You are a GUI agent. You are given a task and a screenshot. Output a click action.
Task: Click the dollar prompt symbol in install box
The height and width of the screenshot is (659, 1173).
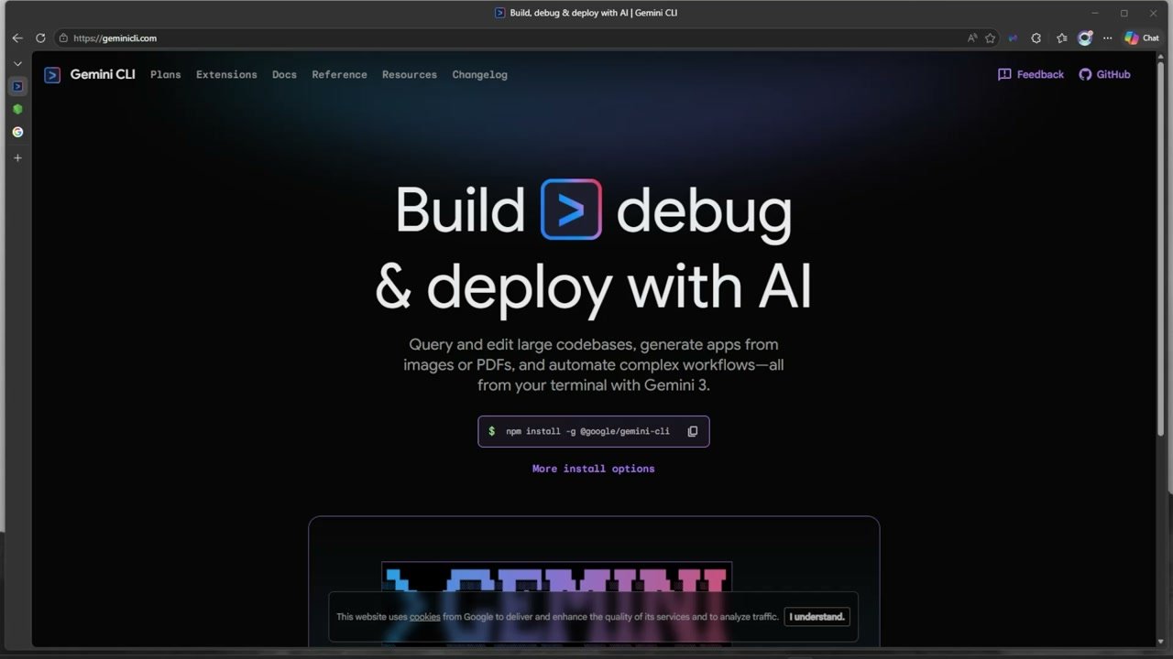pos(492,431)
